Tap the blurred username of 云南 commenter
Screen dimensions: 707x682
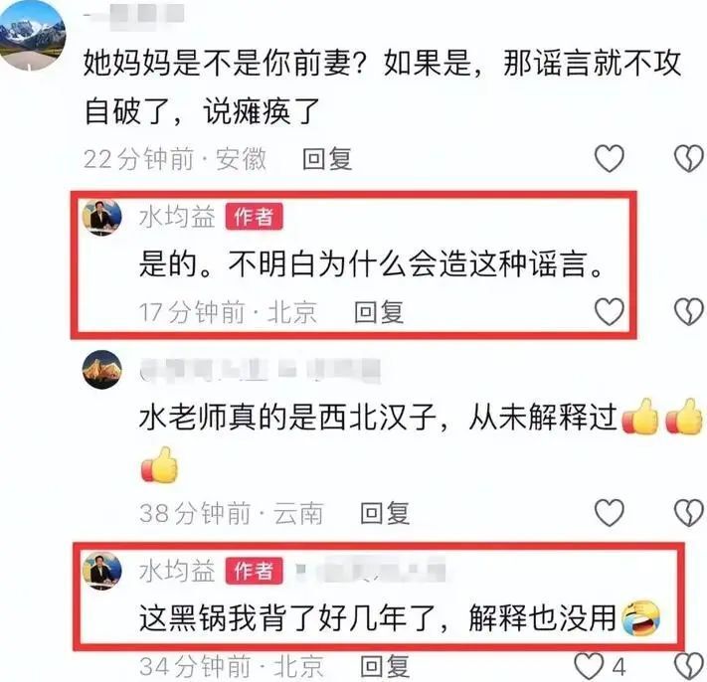point(261,370)
